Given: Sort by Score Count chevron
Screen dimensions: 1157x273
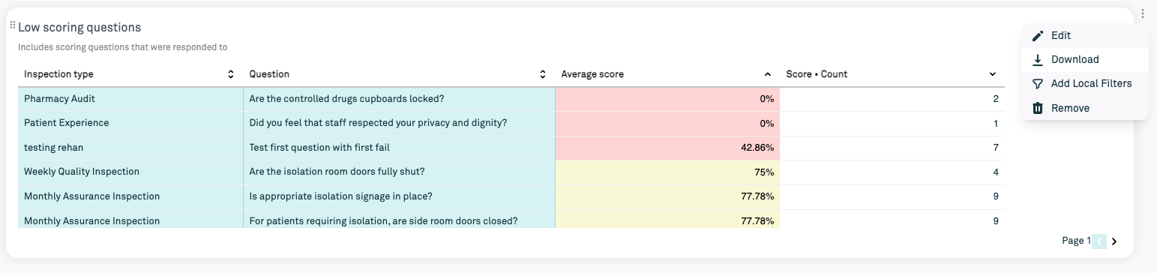Looking at the screenshot, I should click(x=992, y=74).
